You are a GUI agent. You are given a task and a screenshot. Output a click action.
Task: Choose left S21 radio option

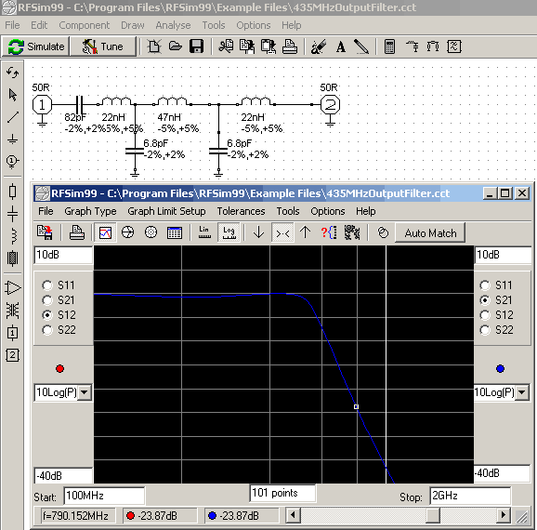[x=47, y=300]
